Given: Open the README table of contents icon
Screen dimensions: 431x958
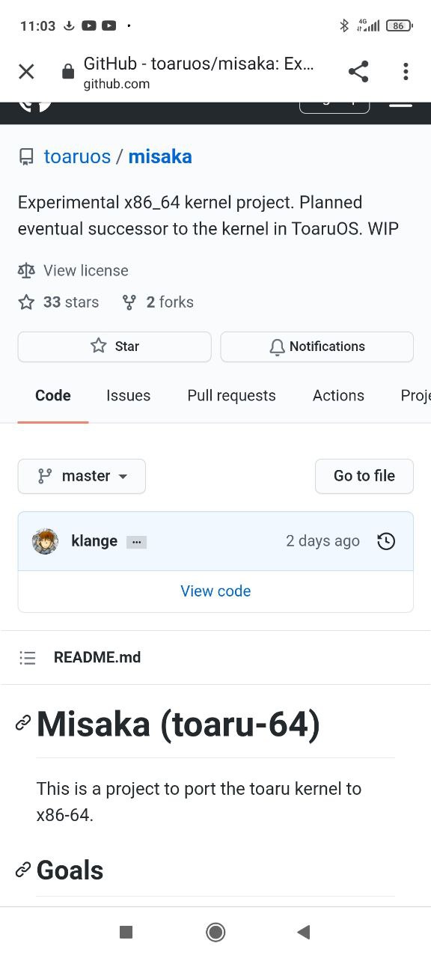Looking at the screenshot, I should click(28, 658).
